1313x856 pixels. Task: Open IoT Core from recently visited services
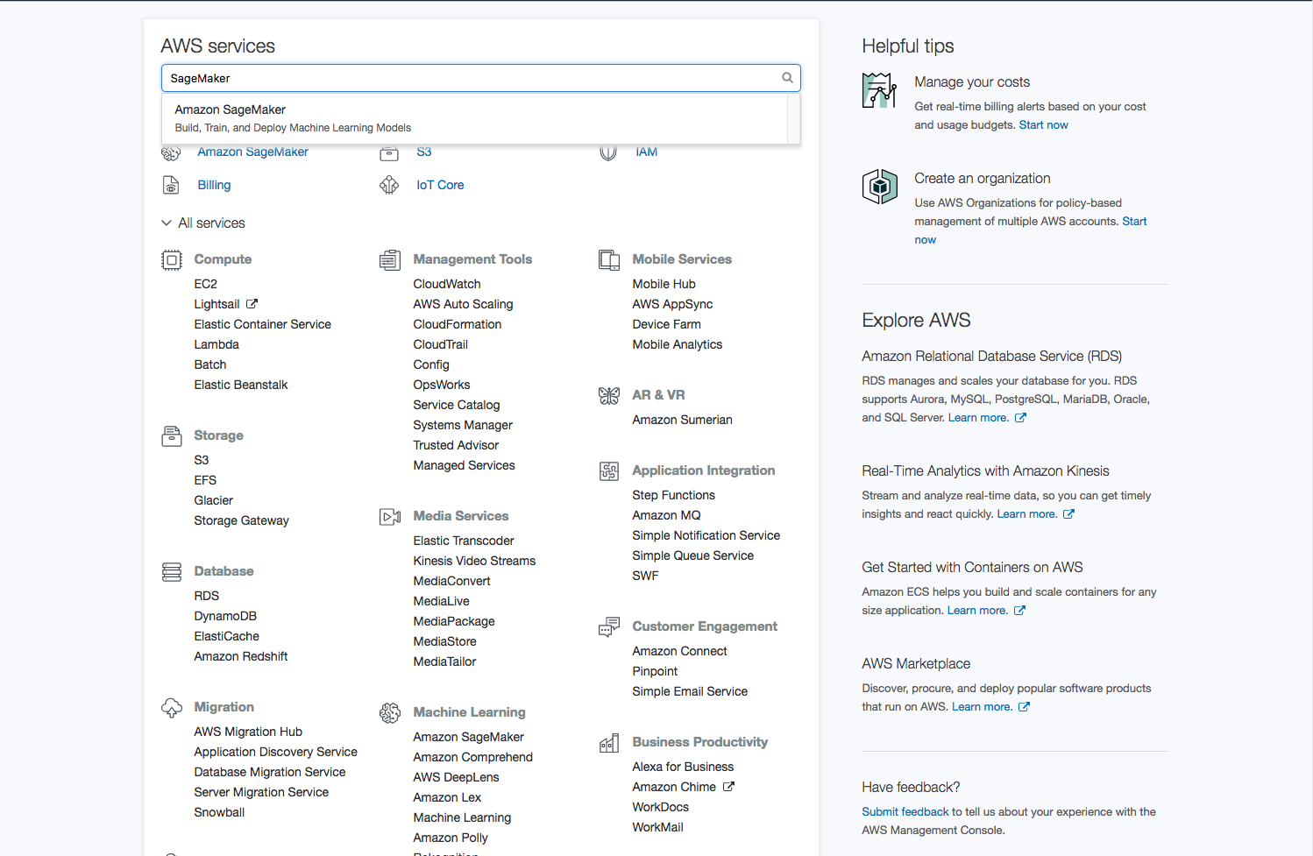(x=440, y=185)
